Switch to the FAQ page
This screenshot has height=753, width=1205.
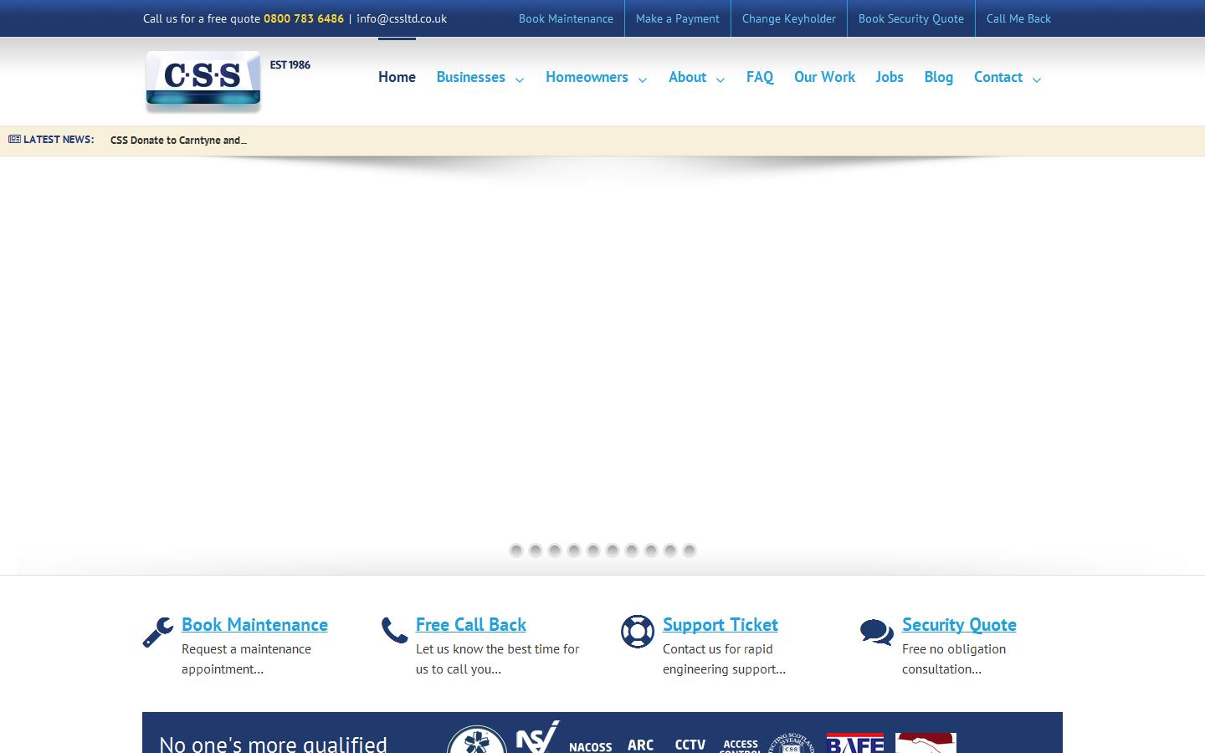click(759, 77)
